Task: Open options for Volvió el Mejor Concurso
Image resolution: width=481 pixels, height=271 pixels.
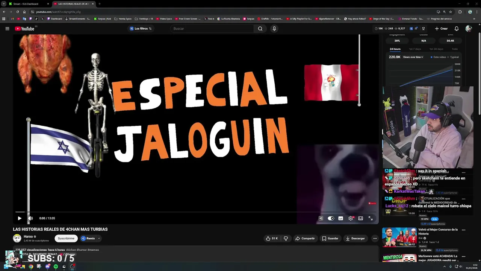Action: point(463,230)
